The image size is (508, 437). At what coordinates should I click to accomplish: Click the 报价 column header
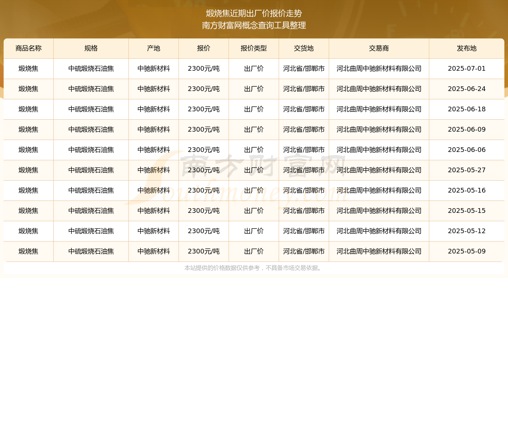tap(204, 48)
